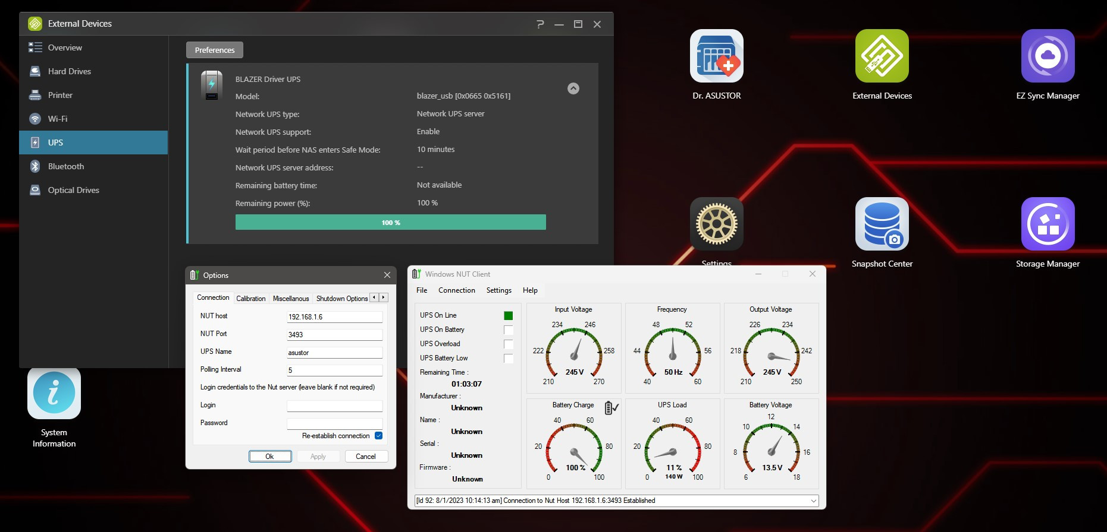Screen dimensions: 1107x532
Task: Toggle Re-establish connection checkbox
Action: (x=378, y=436)
